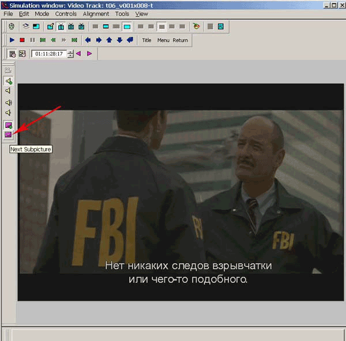Click the screen-with-pencil icon
The image size is (346, 341).
(50, 26)
